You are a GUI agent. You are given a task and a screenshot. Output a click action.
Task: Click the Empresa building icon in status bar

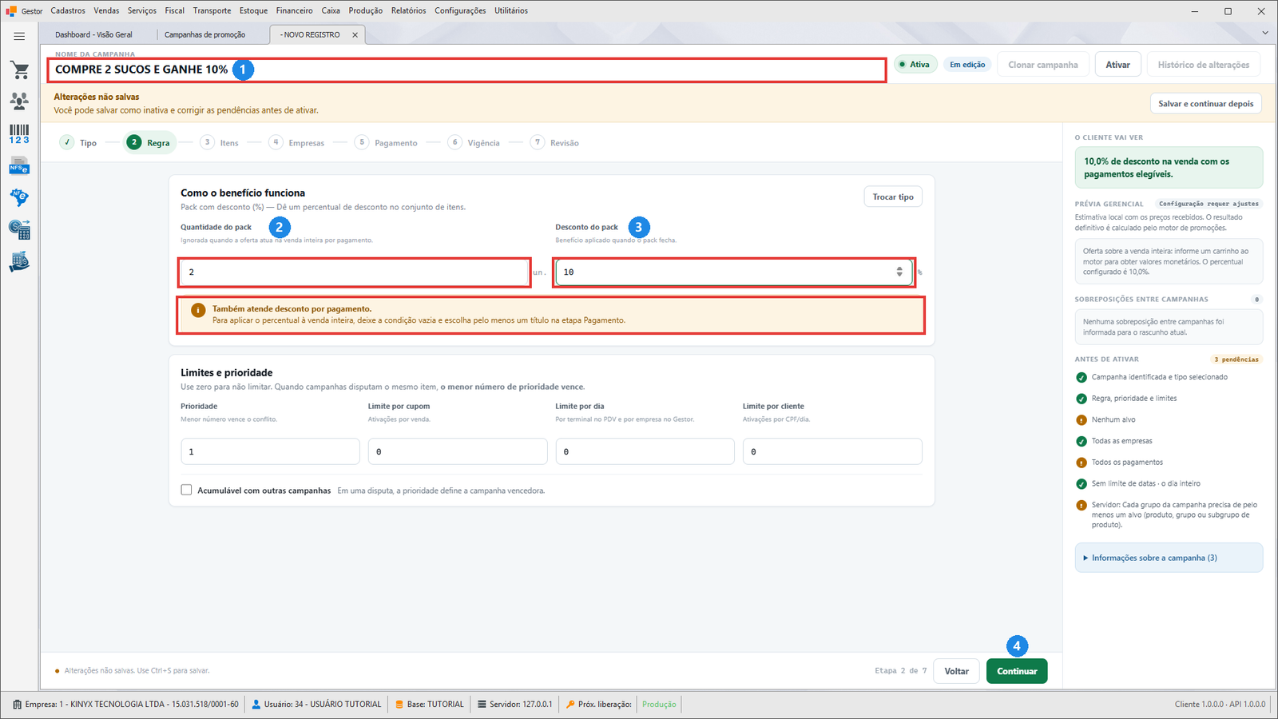pos(18,705)
